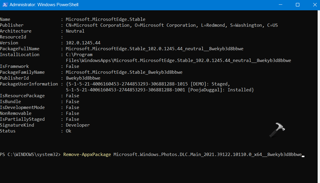
Task: Click the Administrator: Windows PowerShell title text
Action: 44,5
